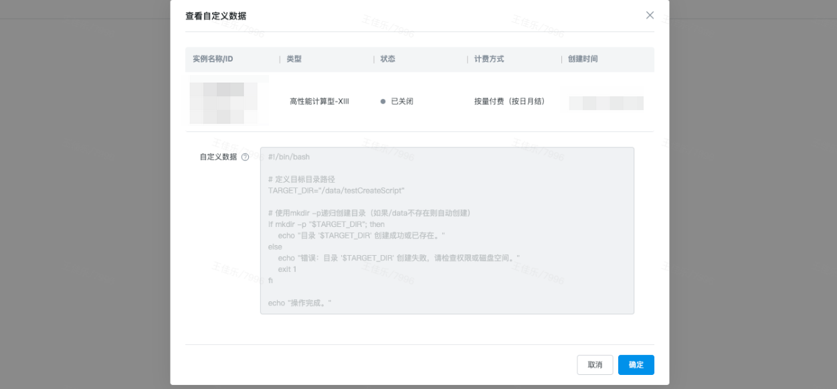Select the 计费方式 column header

pos(489,59)
